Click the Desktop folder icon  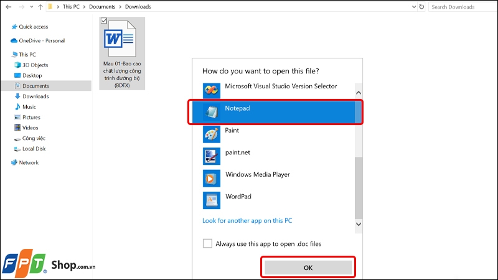[17, 75]
